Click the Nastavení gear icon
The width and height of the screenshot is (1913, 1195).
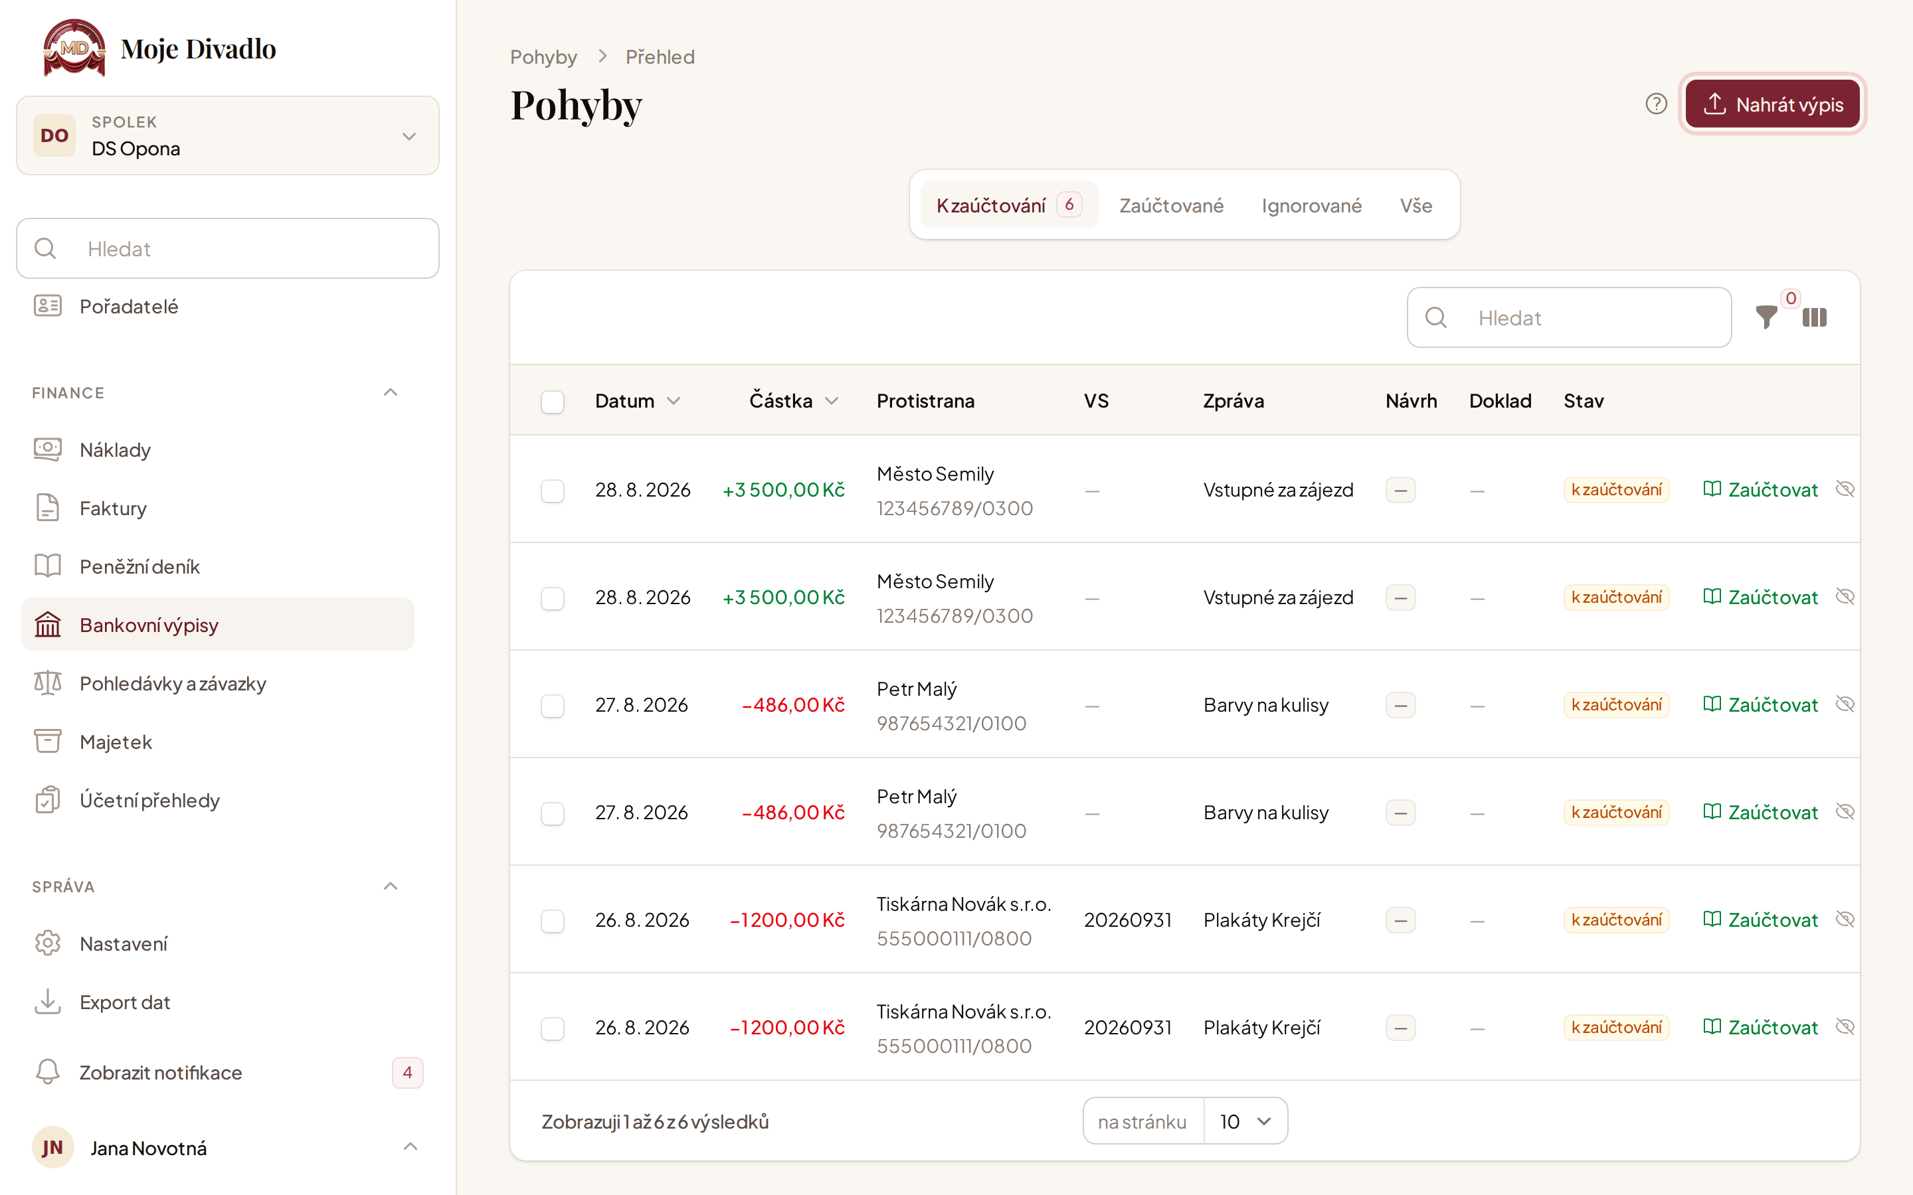47,943
